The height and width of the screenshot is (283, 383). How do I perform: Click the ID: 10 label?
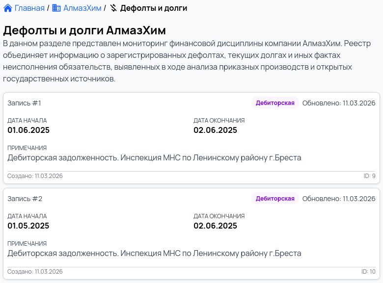click(368, 272)
